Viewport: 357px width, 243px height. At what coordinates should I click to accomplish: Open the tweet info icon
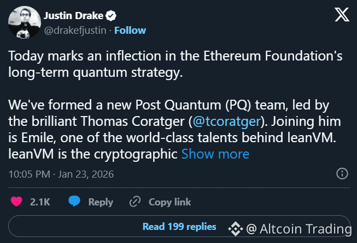(x=342, y=173)
